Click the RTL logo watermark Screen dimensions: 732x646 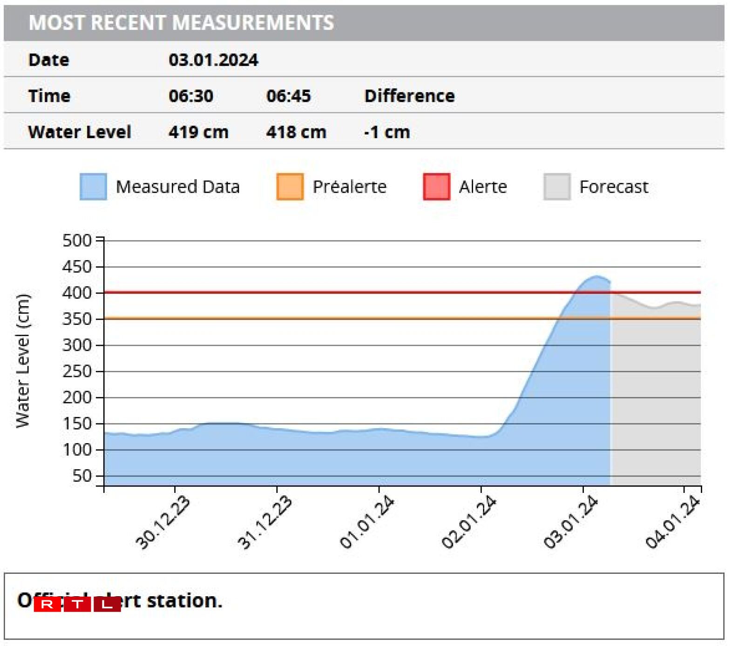[77, 604]
